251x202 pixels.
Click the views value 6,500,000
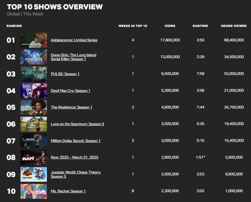170,74
